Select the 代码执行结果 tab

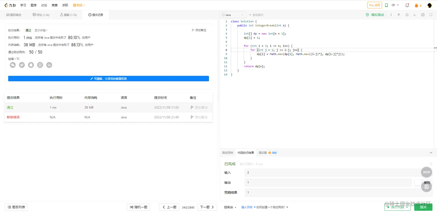[x=246, y=152]
